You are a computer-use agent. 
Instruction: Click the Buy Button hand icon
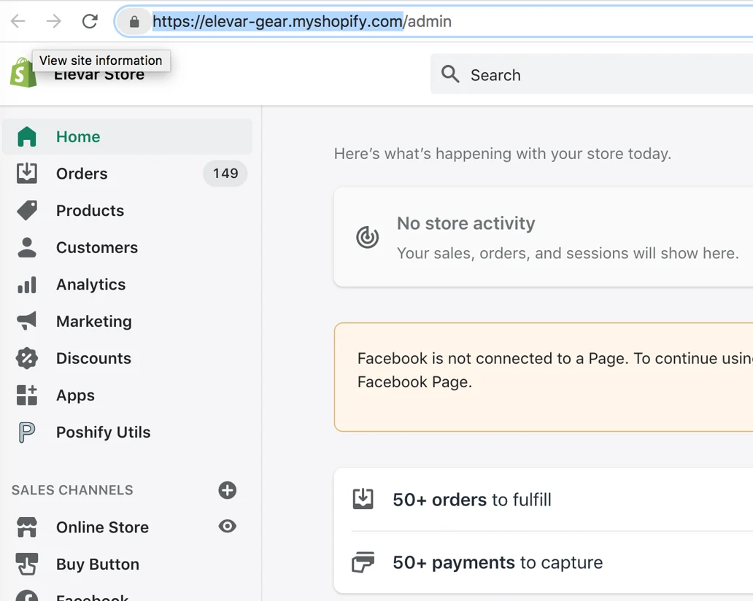click(27, 564)
